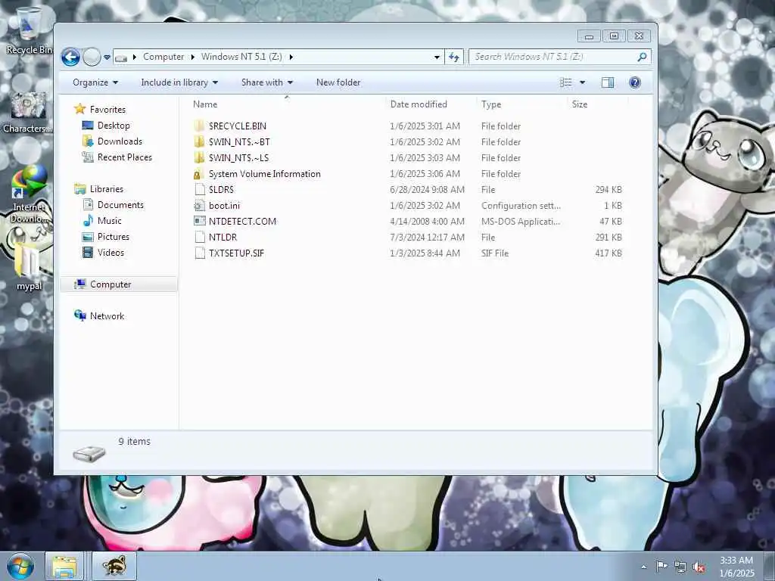Click file name NTDETECT.COM
Screen dimensions: 775x581
[242, 222]
